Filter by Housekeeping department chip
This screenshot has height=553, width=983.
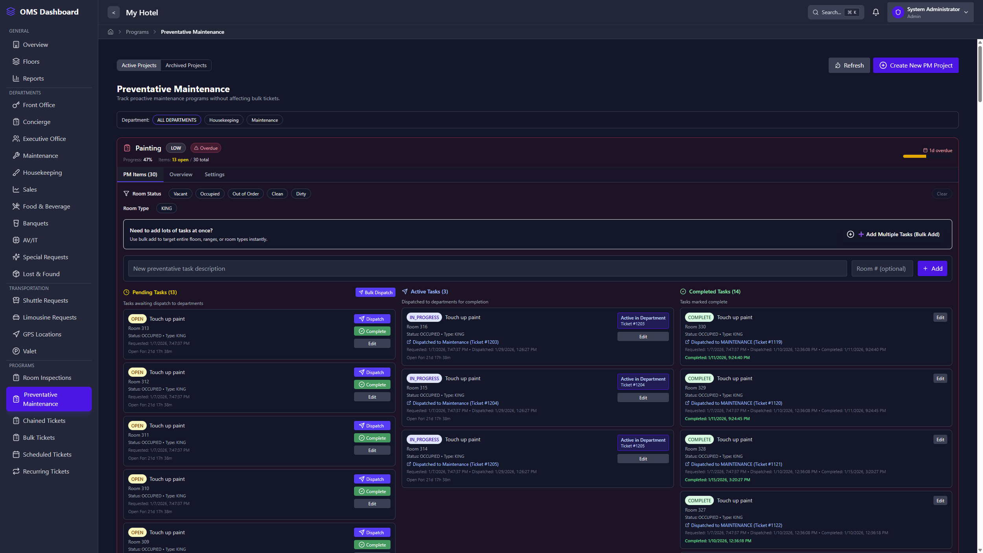coord(223,120)
